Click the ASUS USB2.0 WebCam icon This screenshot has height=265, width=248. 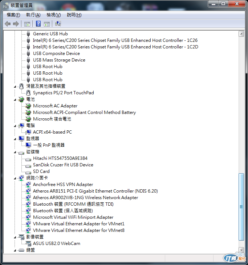pyautogui.click(x=28, y=244)
